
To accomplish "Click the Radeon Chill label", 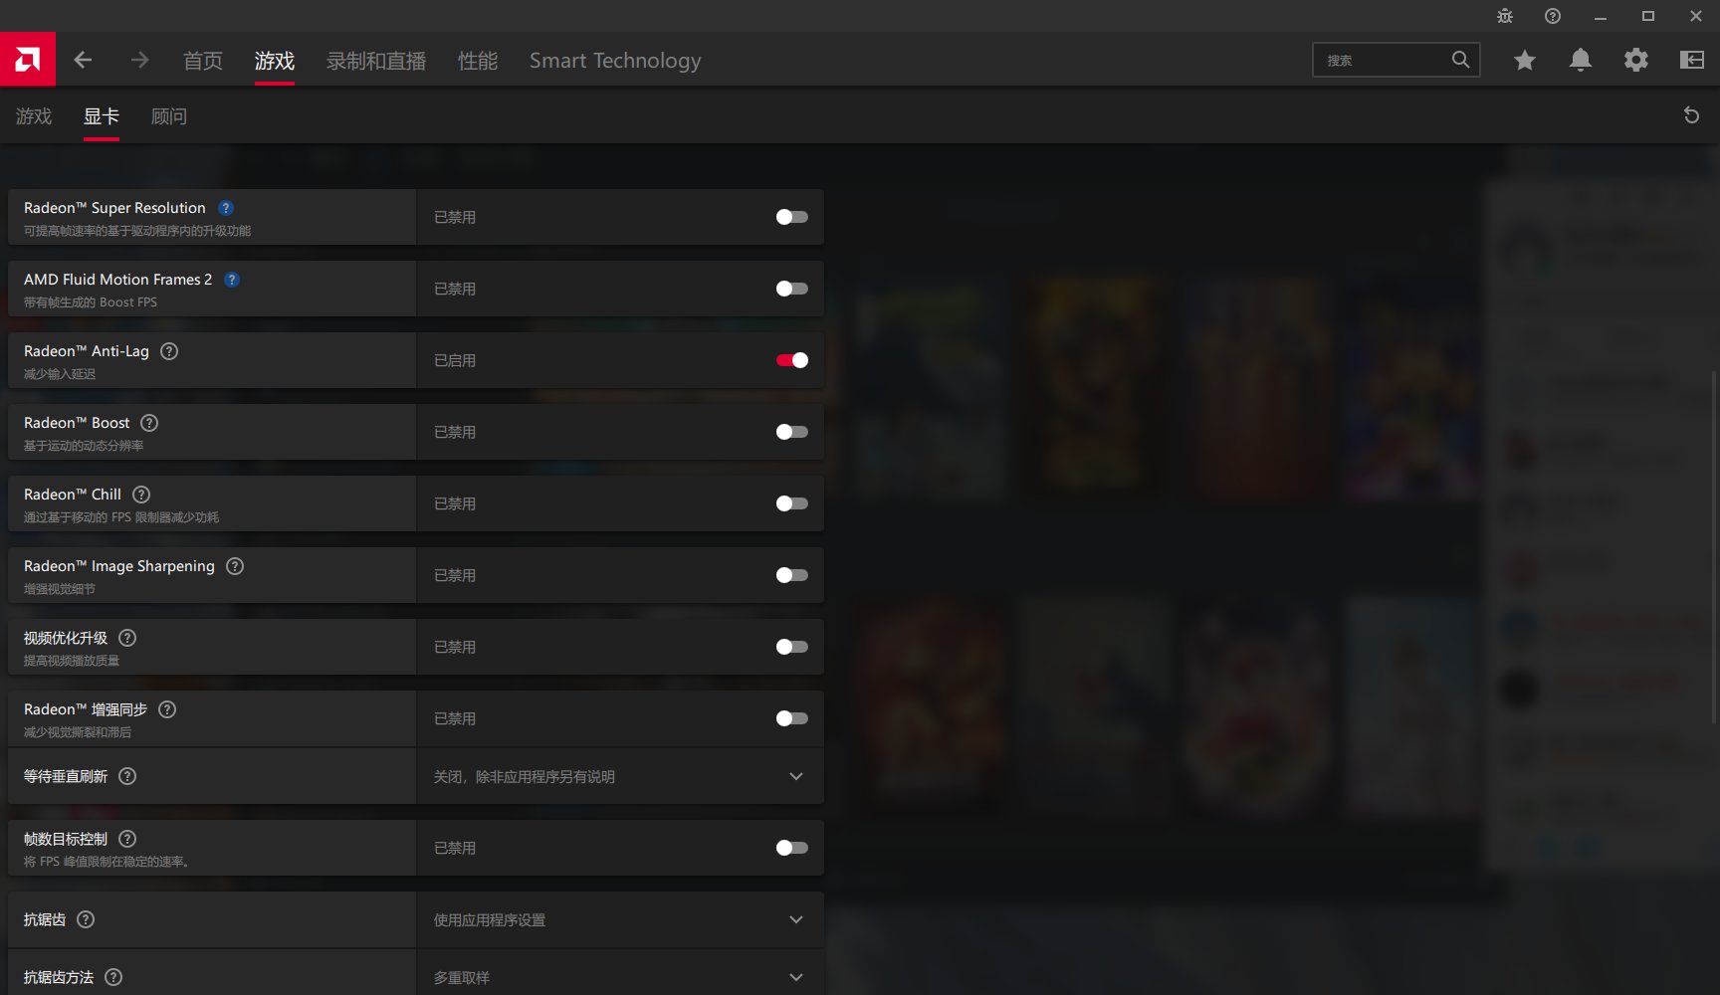I will tap(73, 495).
